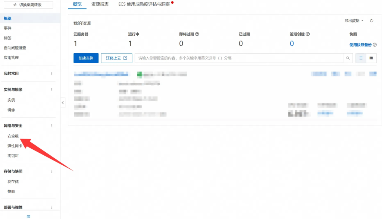Open 安全组 in the sidebar

point(13,136)
